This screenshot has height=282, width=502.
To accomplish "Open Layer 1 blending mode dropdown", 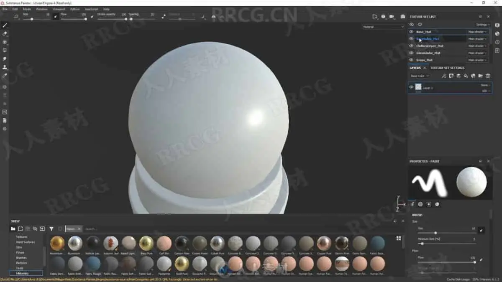I will click(485, 85).
